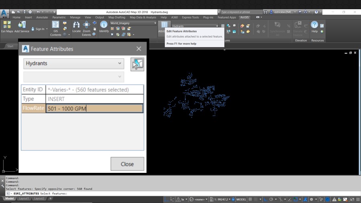The image size is (361, 203).
Task: Click the Type INSERT value cell
Action: [x=95, y=99]
